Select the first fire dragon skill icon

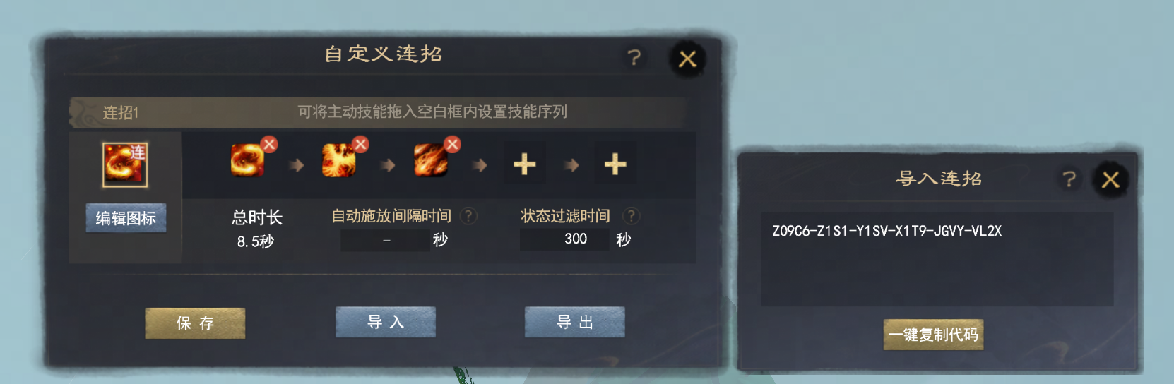248,160
